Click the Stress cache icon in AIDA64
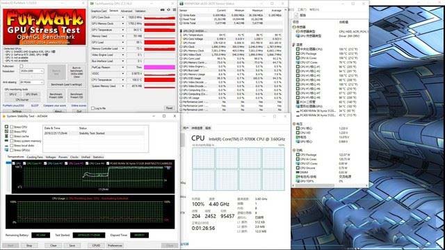Screen dimensions: 445x250 click(6, 136)
